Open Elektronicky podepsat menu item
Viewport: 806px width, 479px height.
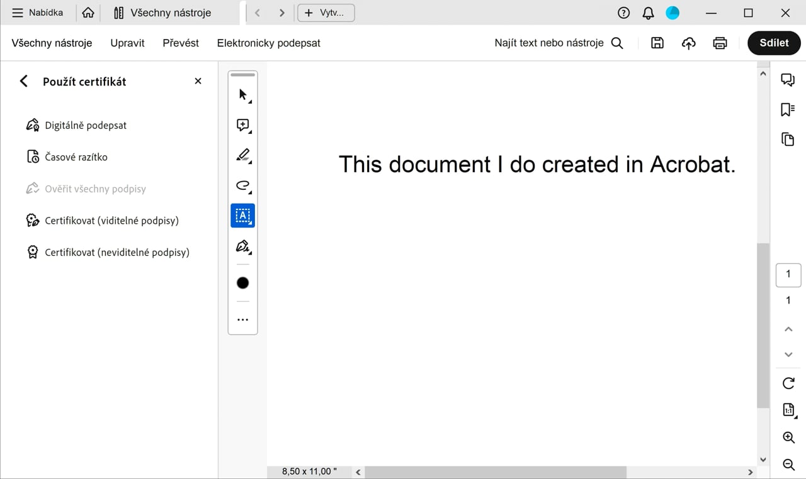tap(269, 43)
